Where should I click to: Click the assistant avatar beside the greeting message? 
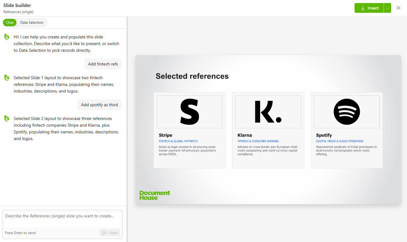[7, 37]
